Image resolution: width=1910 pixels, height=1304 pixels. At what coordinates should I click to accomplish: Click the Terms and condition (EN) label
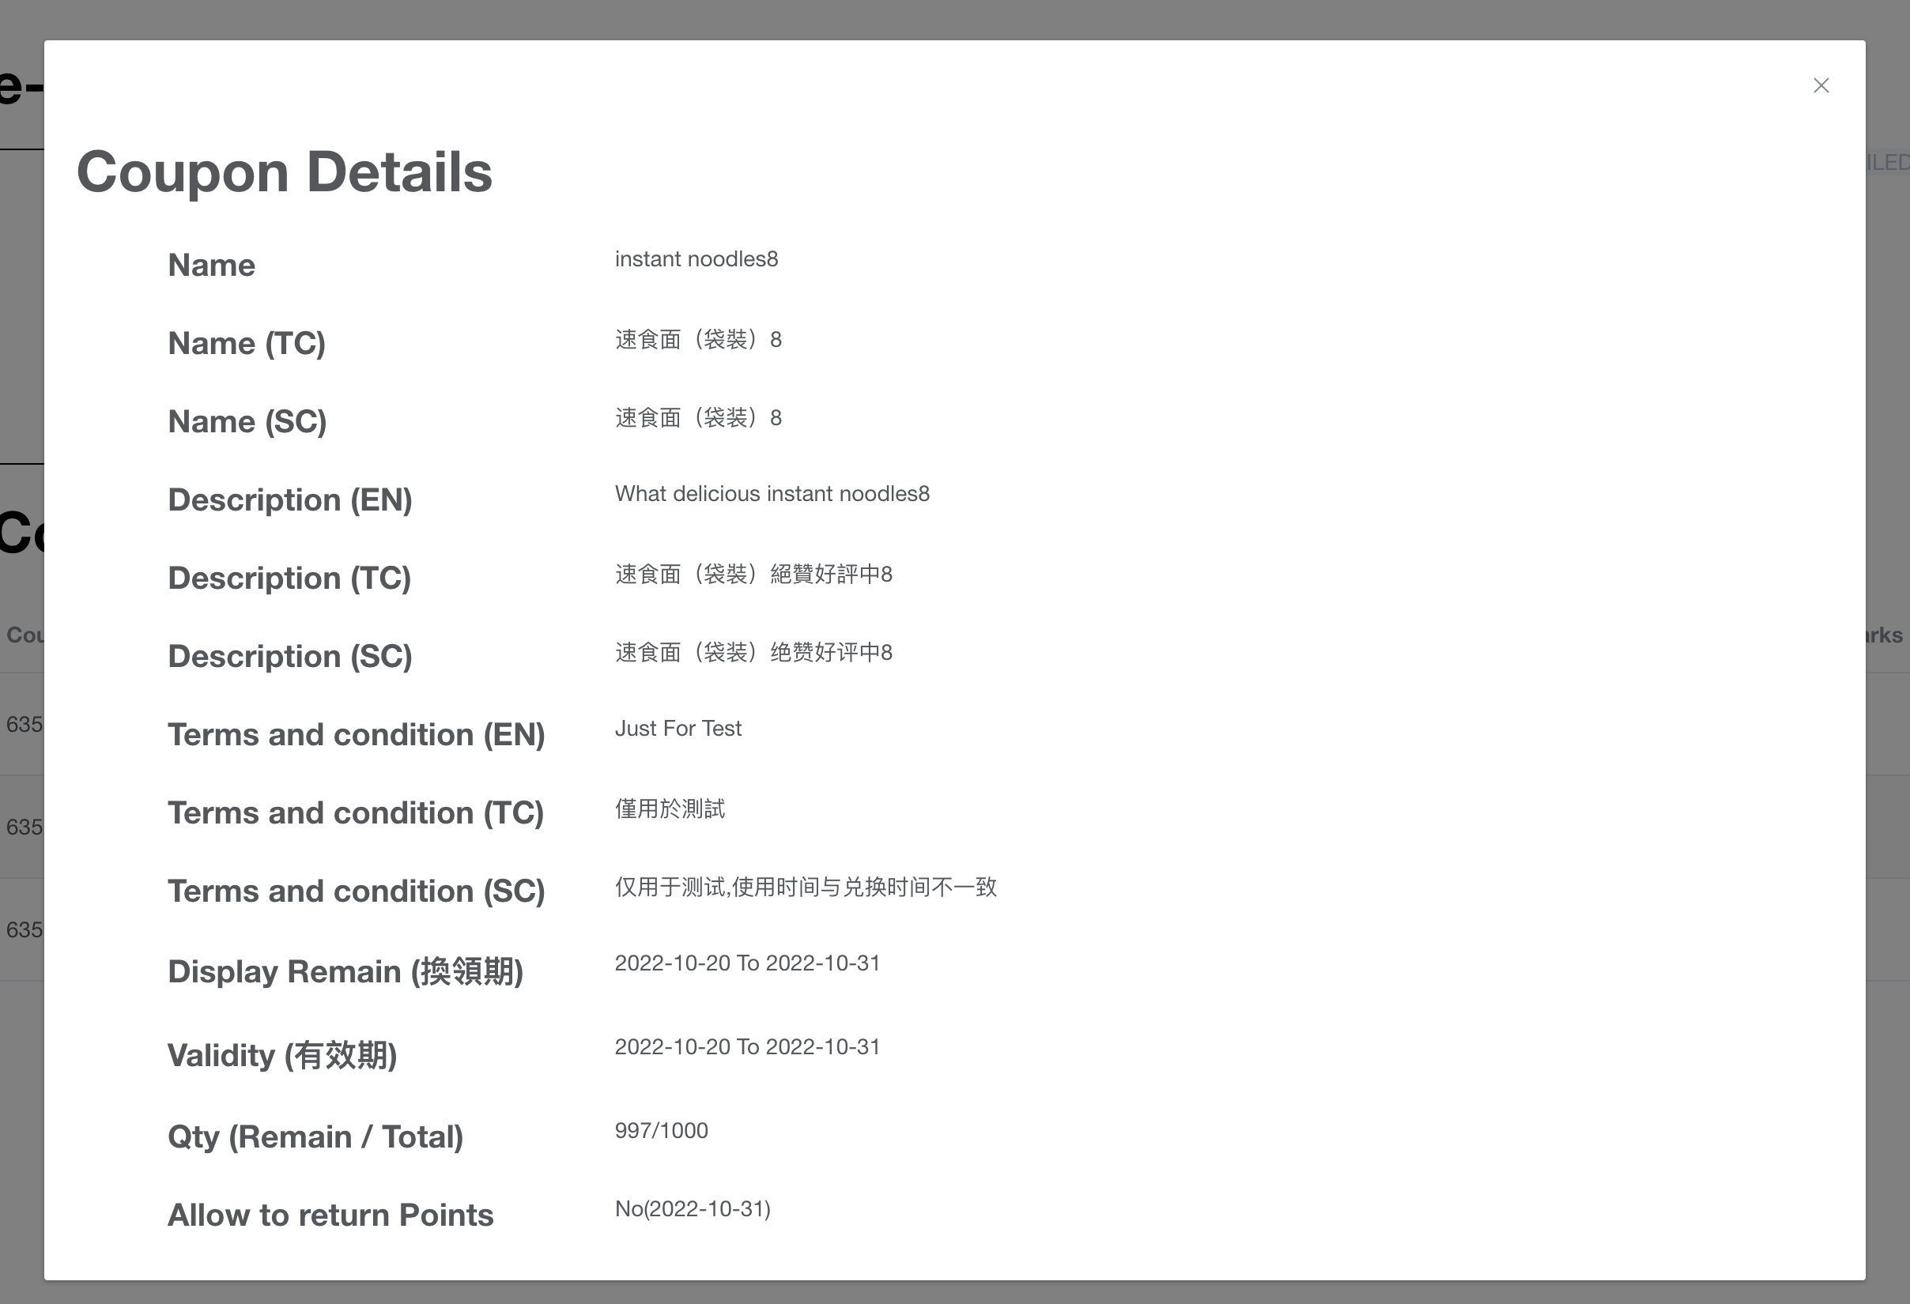pyautogui.click(x=356, y=736)
